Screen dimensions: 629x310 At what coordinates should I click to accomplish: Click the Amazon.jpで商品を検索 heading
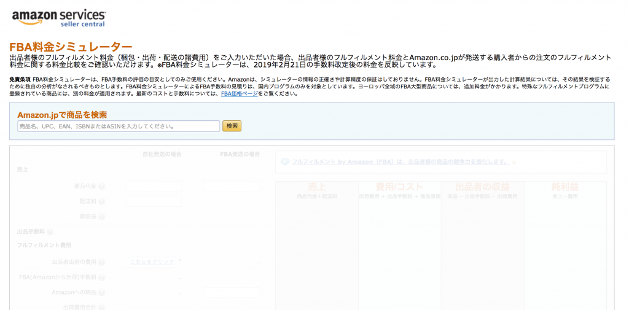click(62, 115)
